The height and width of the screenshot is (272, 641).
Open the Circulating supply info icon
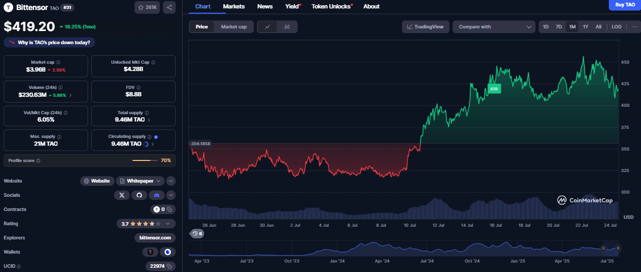click(150, 136)
